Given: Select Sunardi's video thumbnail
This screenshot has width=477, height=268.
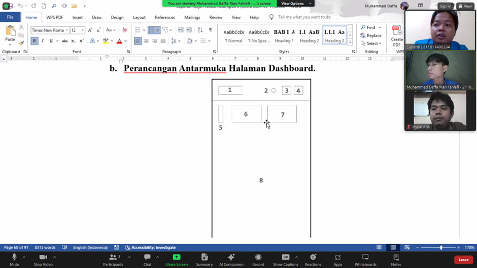Looking at the screenshot, I should click(x=440, y=30).
